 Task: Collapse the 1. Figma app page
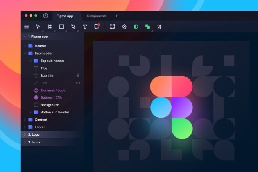click(25, 36)
